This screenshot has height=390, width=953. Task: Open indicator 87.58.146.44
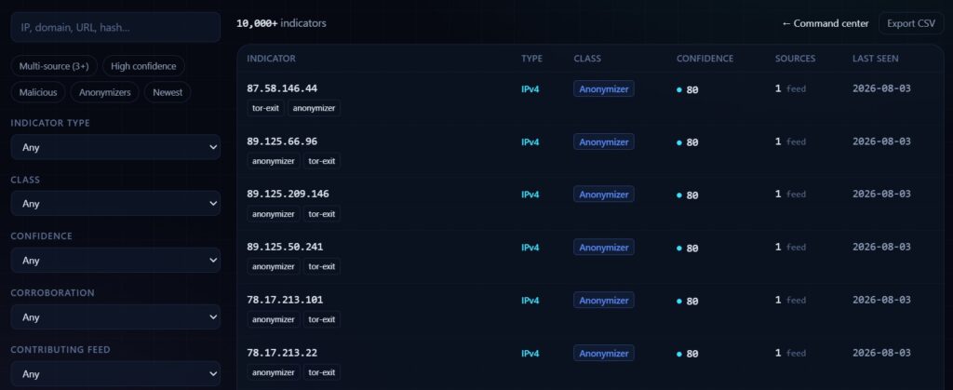pyautogui.click(x=282, y=88)
